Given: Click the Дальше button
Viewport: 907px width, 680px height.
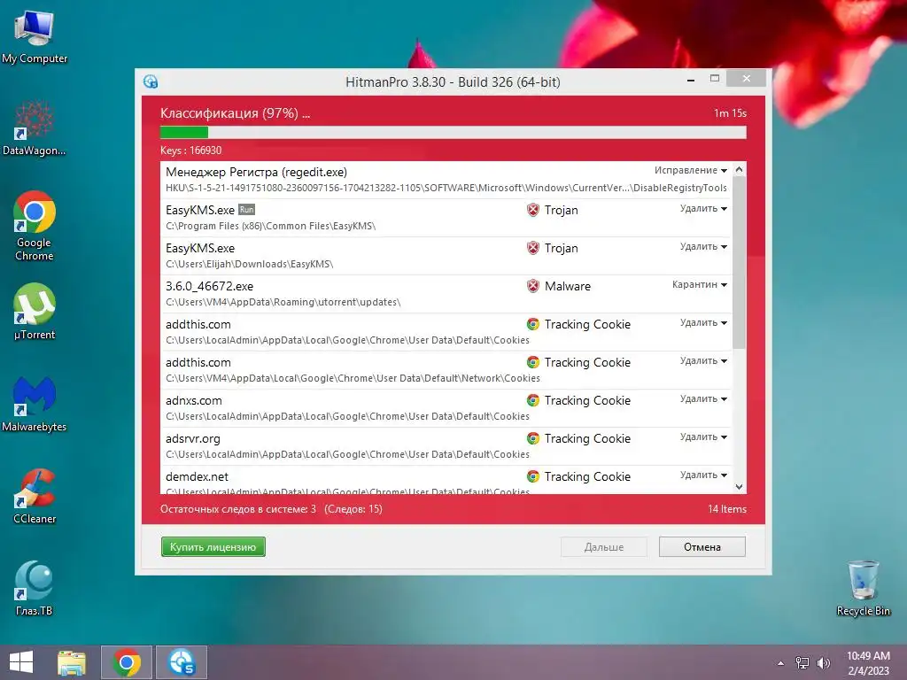Looking at the screenshot, I should pos(604,547).
